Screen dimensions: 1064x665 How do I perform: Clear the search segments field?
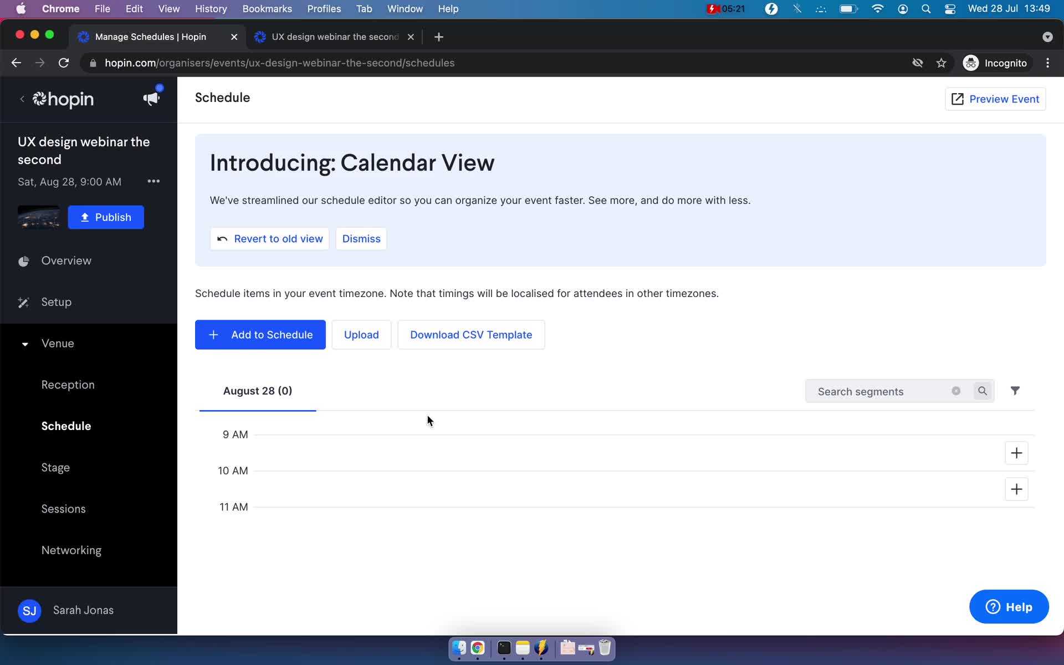956,391
